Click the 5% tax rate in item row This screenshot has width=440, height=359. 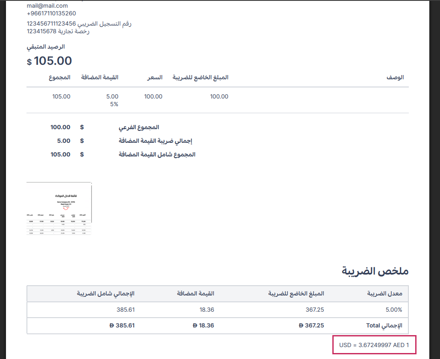(x=114, y=104)
